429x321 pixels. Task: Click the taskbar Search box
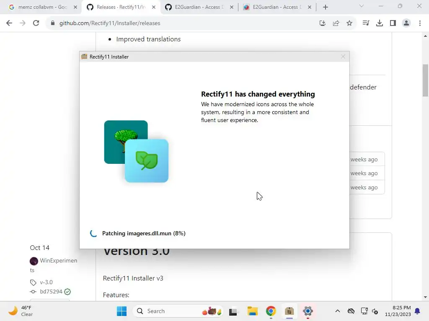178,311
